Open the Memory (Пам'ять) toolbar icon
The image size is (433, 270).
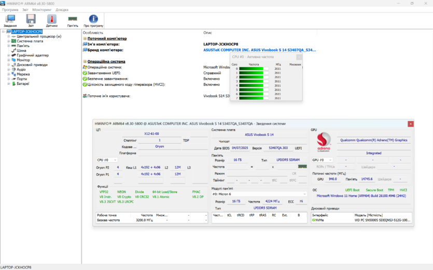[73, 21]
